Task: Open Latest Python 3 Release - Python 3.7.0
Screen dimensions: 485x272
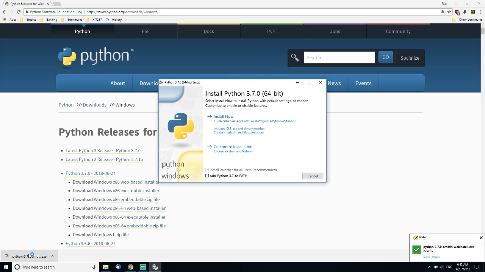Action: pyautogui.click(x=103, y=151)
